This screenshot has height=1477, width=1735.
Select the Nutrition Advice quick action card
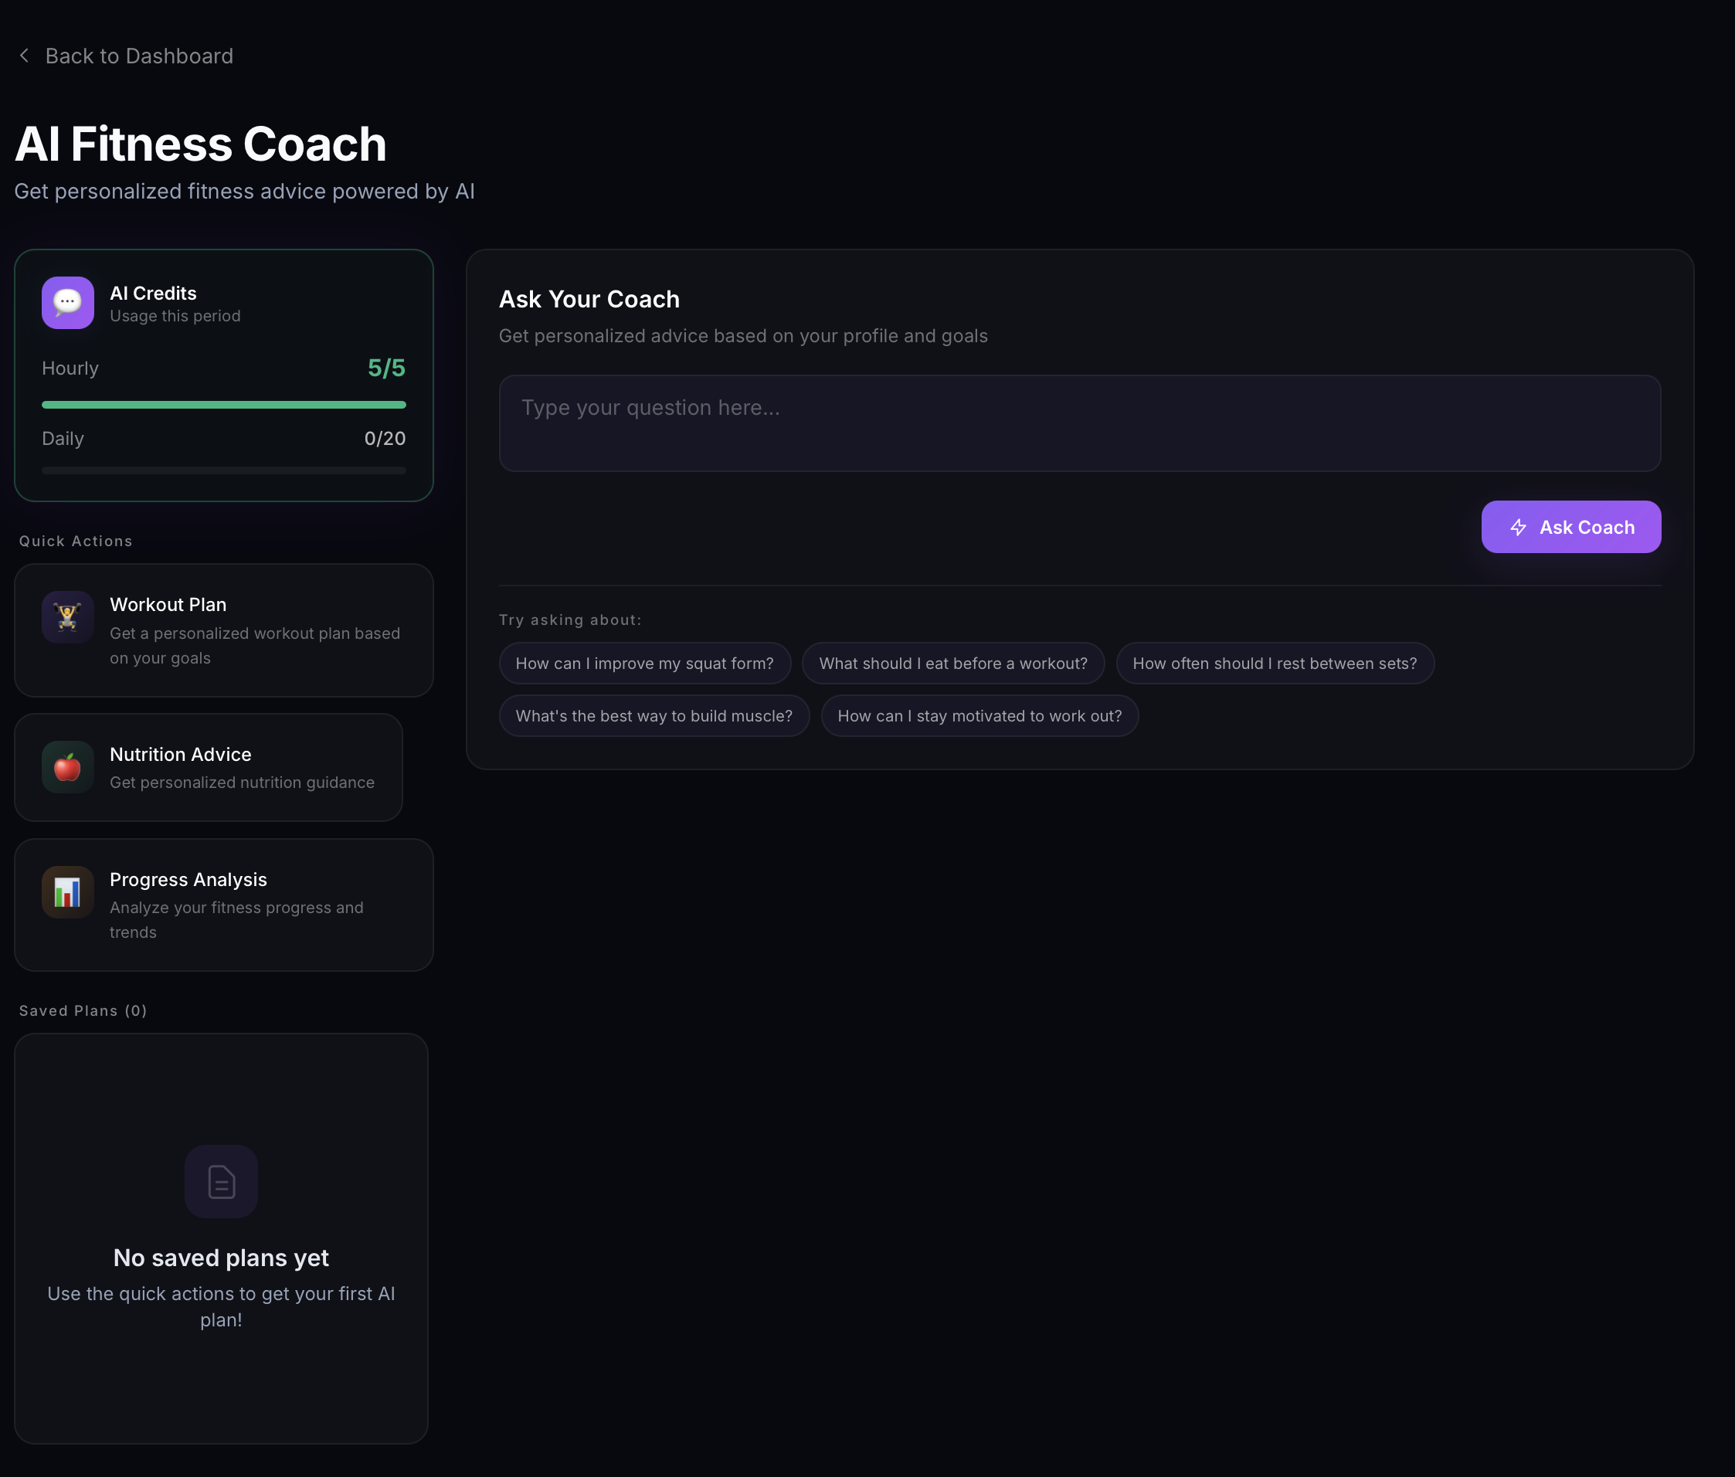[x=209, y=767]
